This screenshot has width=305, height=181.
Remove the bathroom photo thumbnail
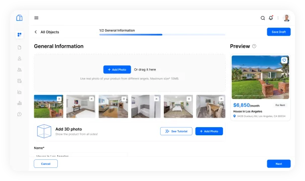point(156,99)
